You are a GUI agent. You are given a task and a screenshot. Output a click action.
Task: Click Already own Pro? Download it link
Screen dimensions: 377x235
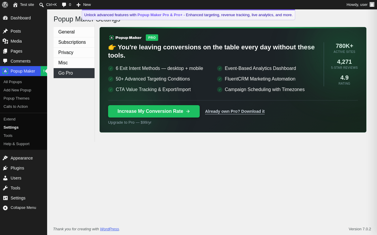point(235,111)
